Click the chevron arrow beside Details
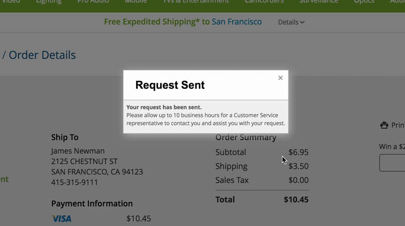Screen dimensions: 405x226 coord(302,23)
